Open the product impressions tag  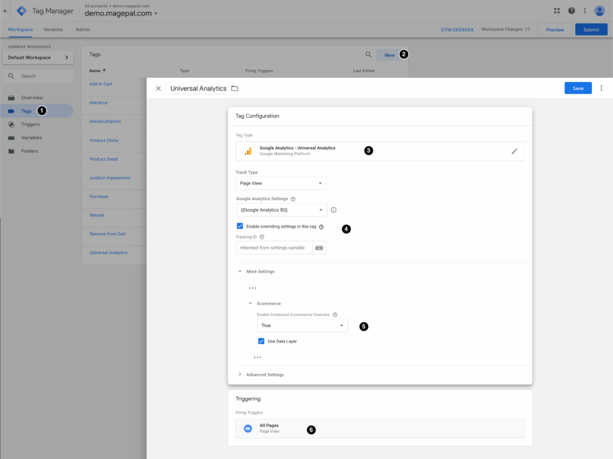(x=110, y=178)
